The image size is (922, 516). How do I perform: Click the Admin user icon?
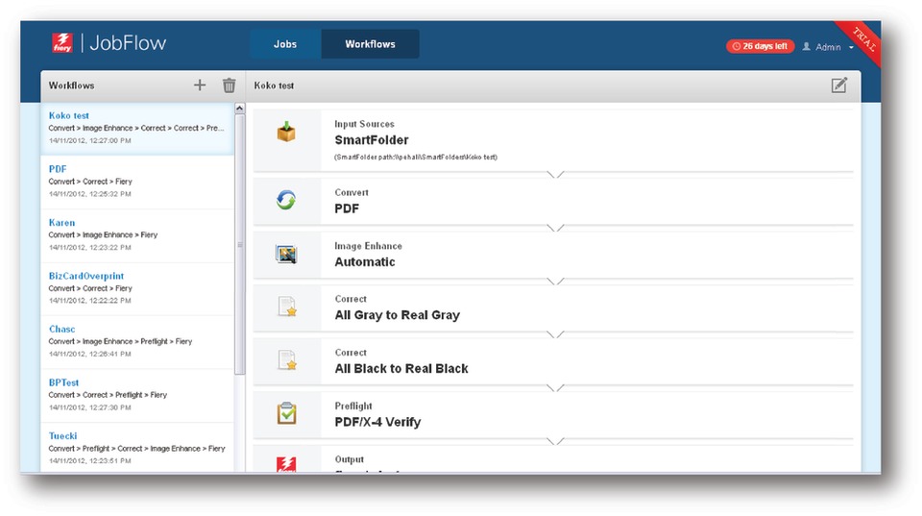tap(806, 46)
